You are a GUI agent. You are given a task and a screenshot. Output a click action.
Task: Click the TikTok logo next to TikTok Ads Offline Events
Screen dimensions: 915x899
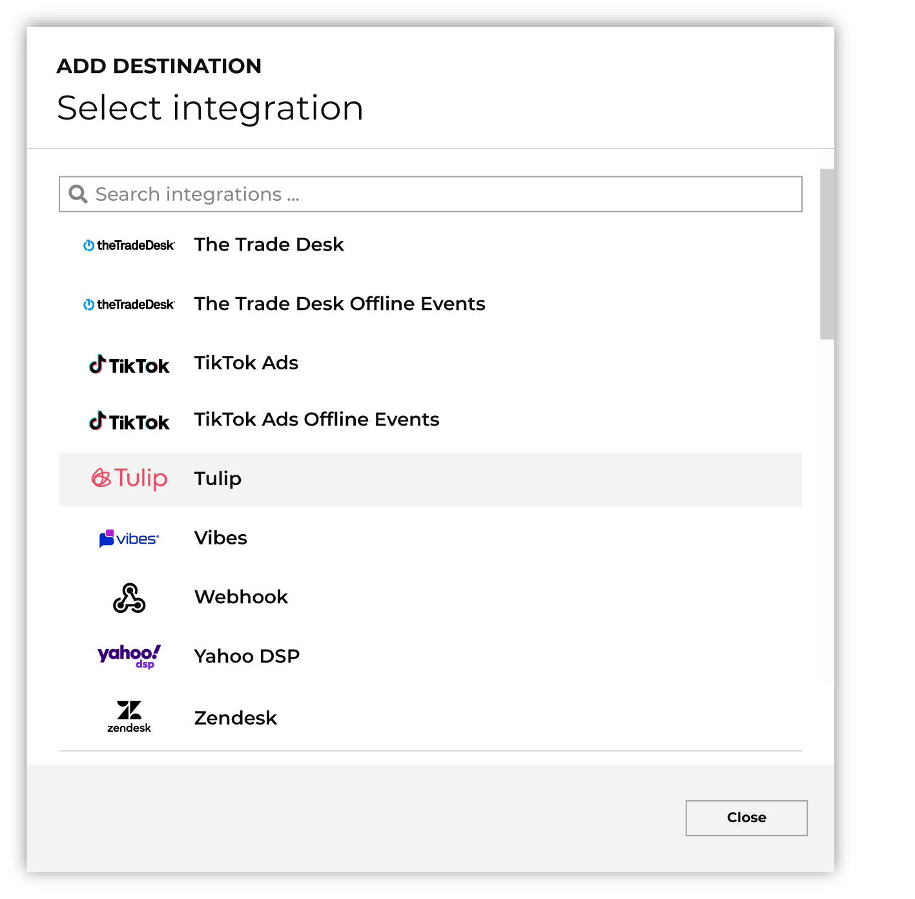pos(129,422)
